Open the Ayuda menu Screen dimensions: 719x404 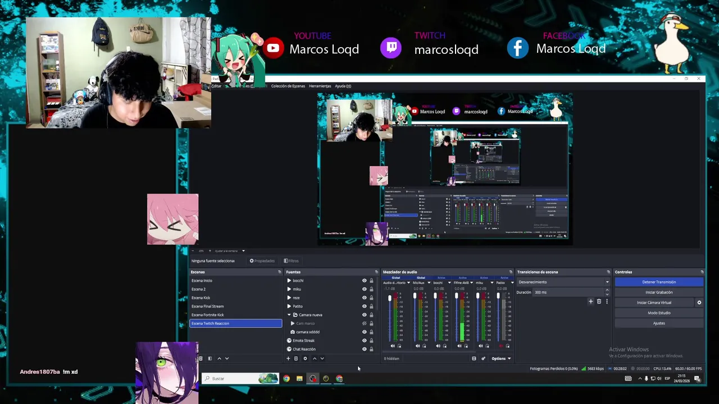tap(343, 86)
